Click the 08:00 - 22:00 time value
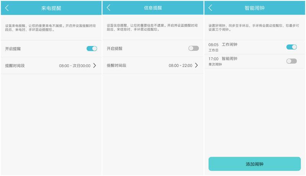The image size is (306, 176). coord(180,66)
